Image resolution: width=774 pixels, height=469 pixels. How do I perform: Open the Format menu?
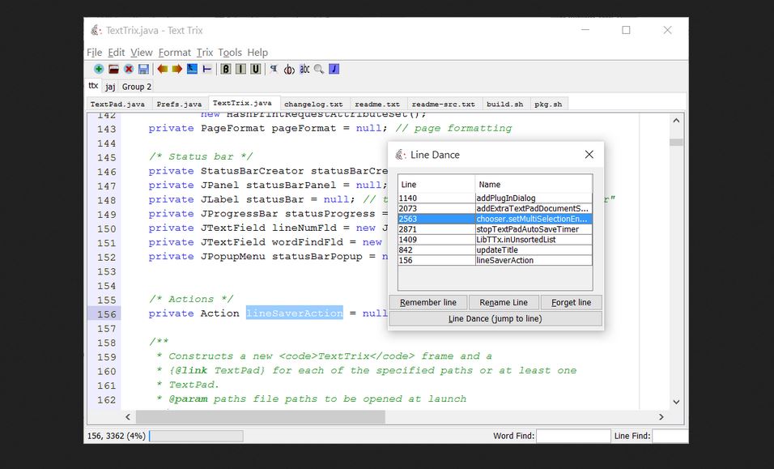tap(174, 53)
